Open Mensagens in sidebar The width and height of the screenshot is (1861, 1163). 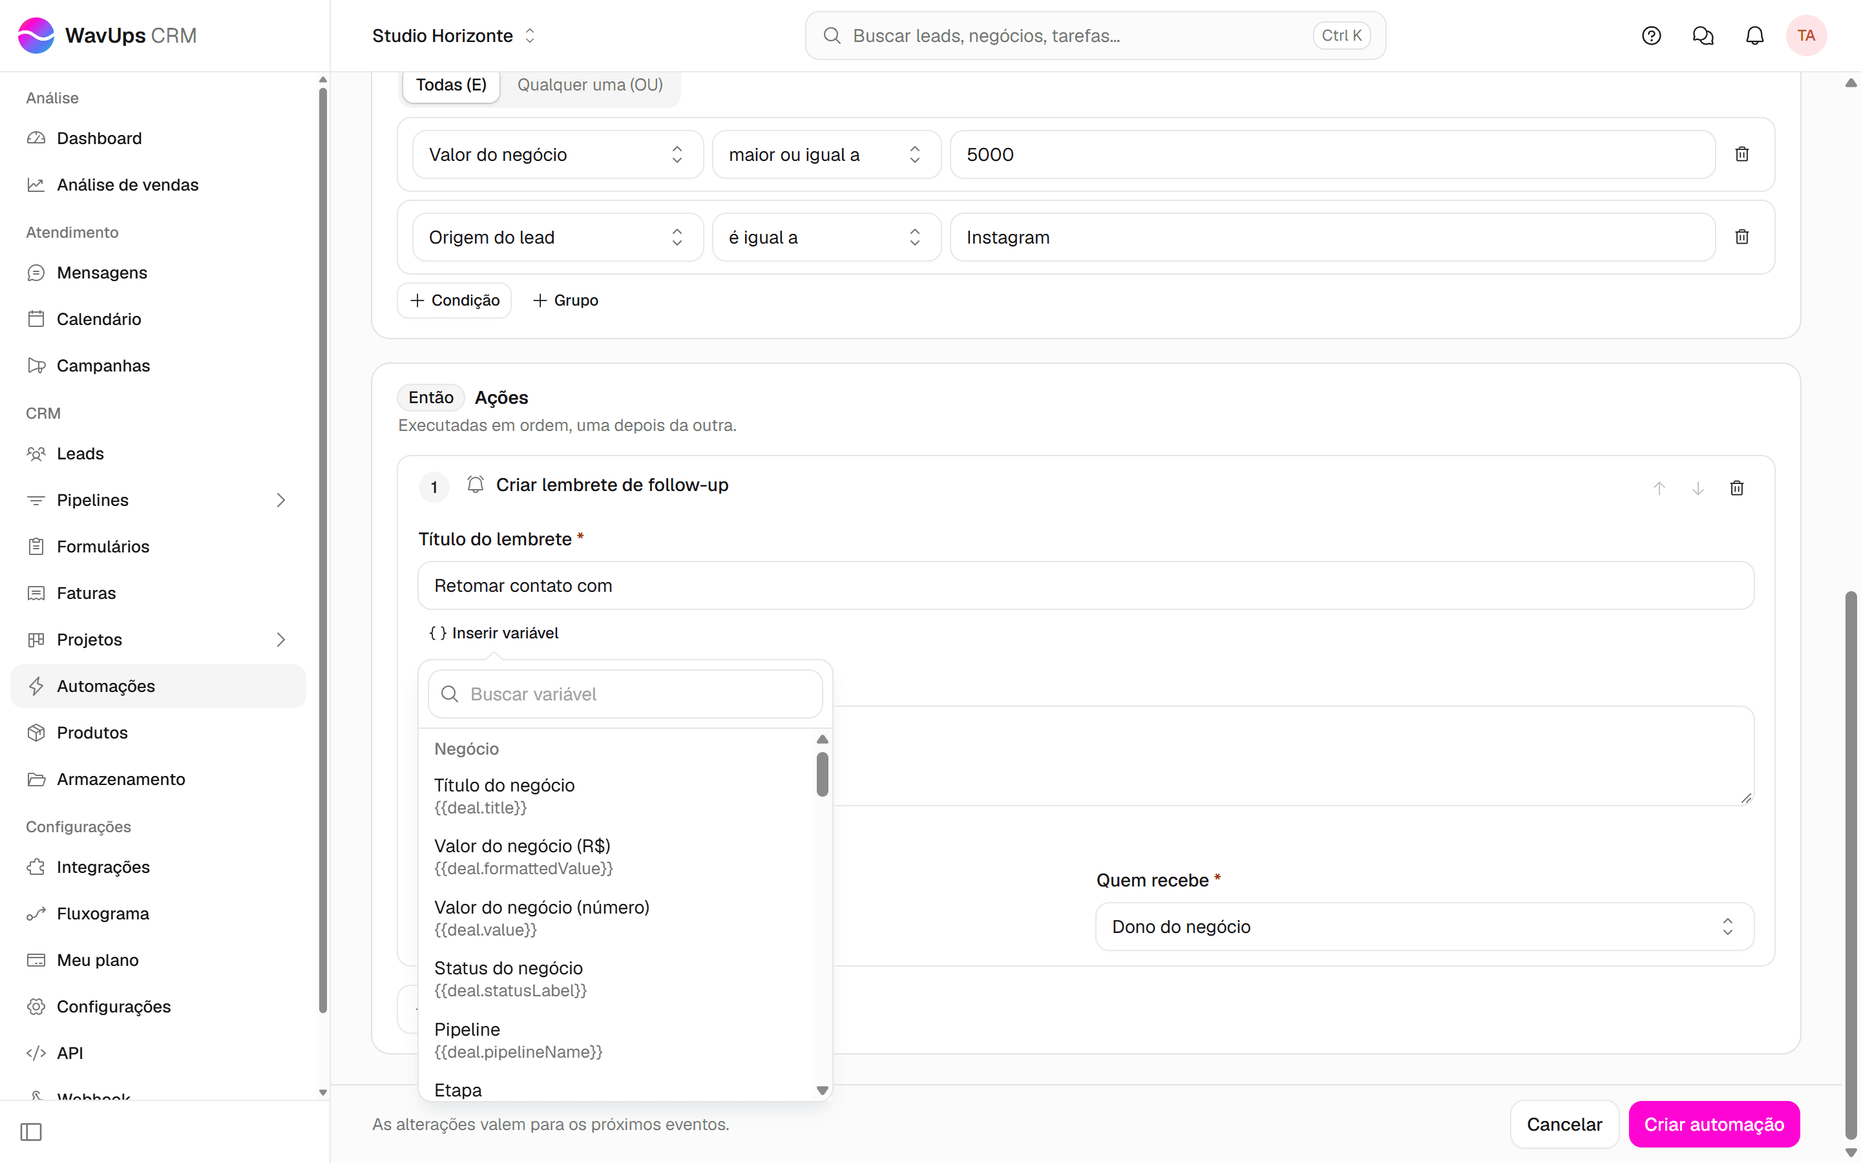click(x=158, y=272)
